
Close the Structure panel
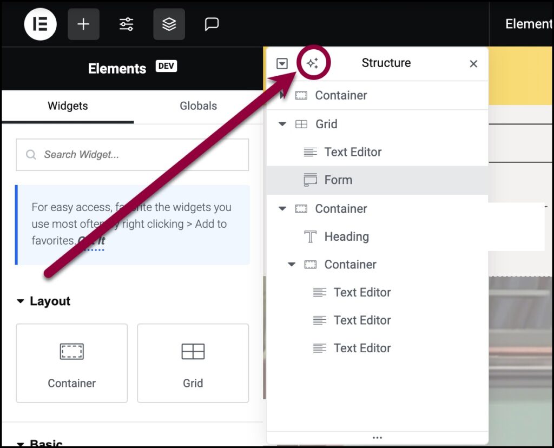pyautogui.click(x=473, y=64)
